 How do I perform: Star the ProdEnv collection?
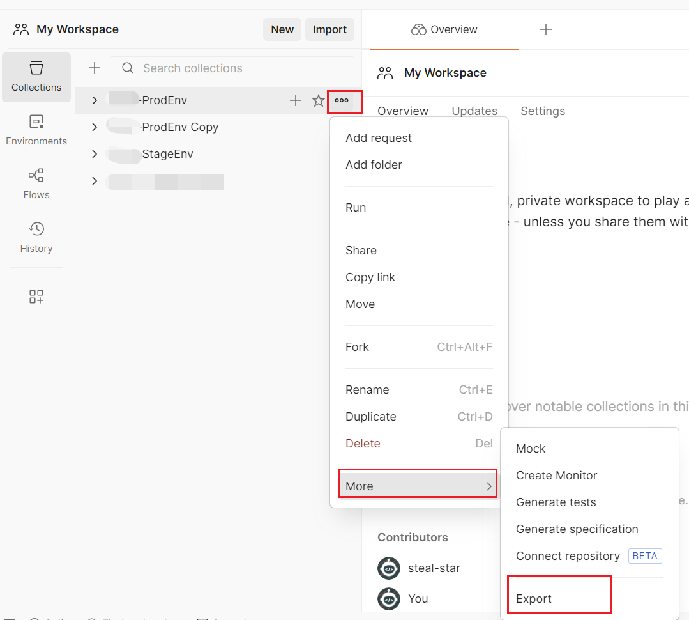click(x=319, y=100)
